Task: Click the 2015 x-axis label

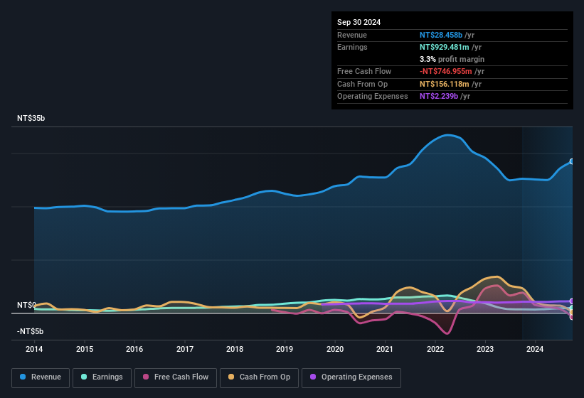Action: [85, 349]
